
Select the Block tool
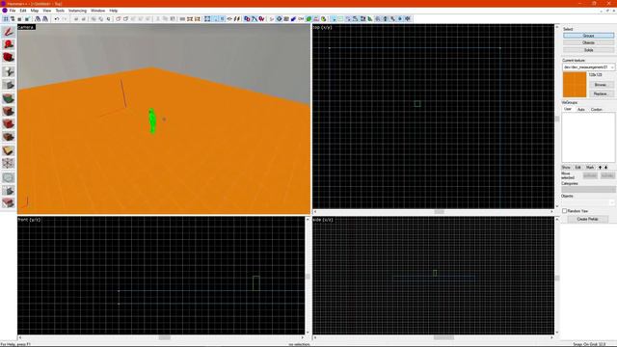coord(9,85)
